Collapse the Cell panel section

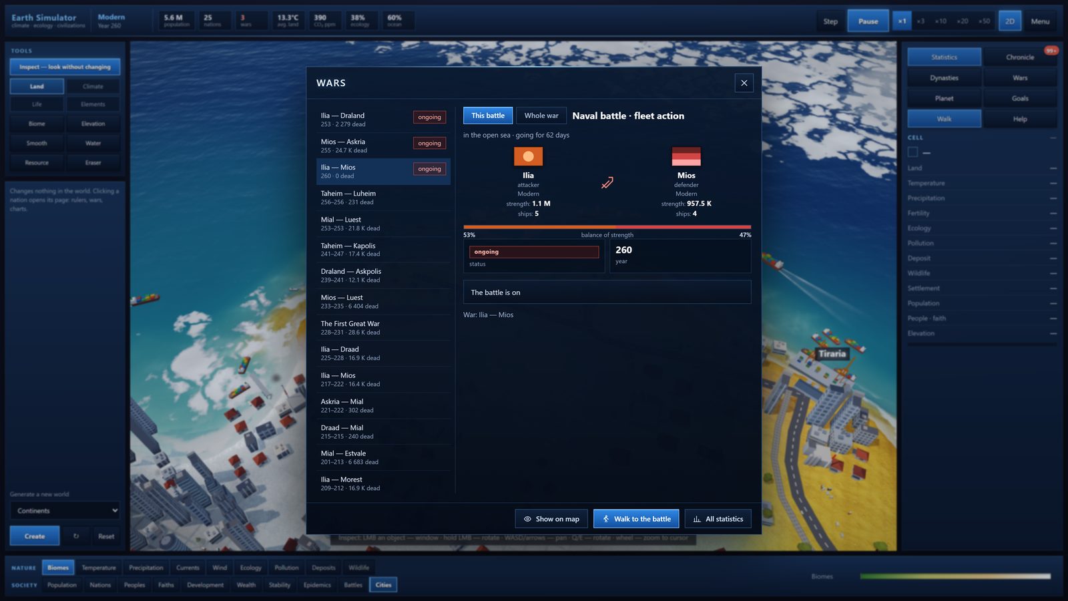pyautogui.click(x=1053, y=138)
